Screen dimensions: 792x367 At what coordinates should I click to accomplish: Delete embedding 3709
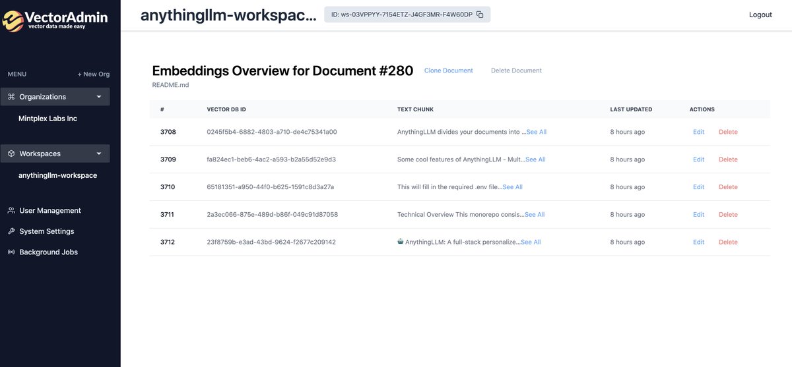(x=728, y=159)
